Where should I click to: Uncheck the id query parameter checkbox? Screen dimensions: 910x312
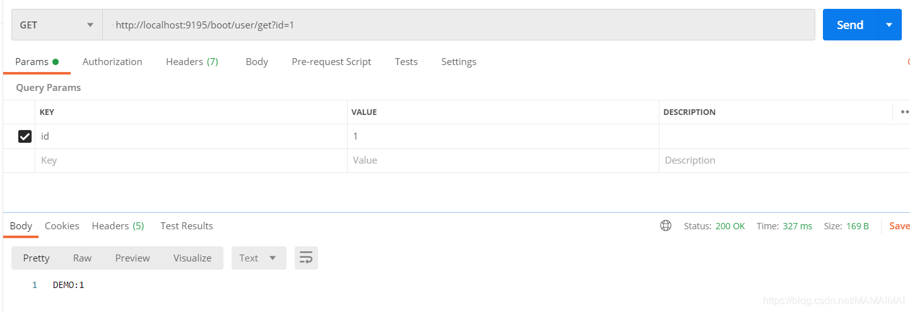[25, 136]
